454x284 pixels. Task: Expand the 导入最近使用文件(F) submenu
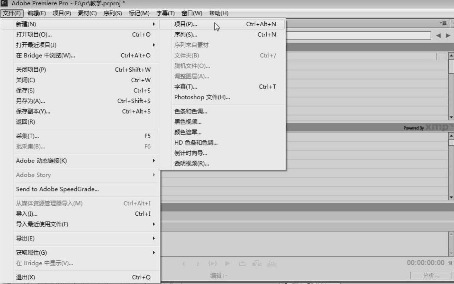pos(80,224)
